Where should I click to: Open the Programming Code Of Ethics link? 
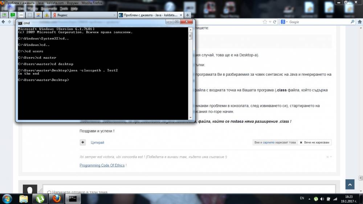pos(102,166)
